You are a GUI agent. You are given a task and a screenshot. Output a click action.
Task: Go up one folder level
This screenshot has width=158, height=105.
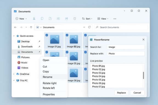point(31,27)
